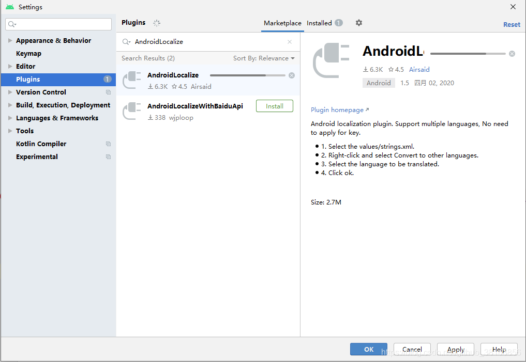This screenshot has height=362, width=526.
Task: Cancel AndroidLocalize download in results list
Action: click(292, 75)
